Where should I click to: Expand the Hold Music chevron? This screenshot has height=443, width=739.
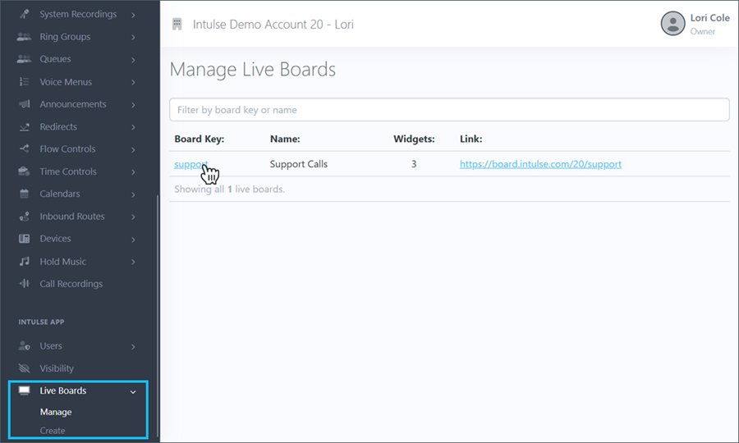coord(133,262)
